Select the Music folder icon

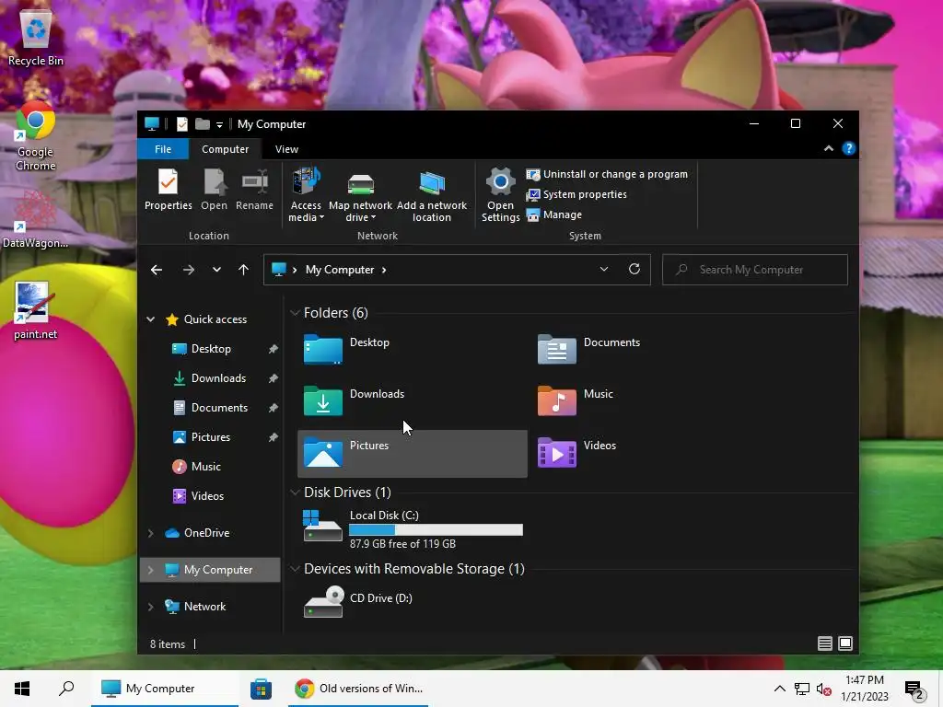[x=557, y=401]
